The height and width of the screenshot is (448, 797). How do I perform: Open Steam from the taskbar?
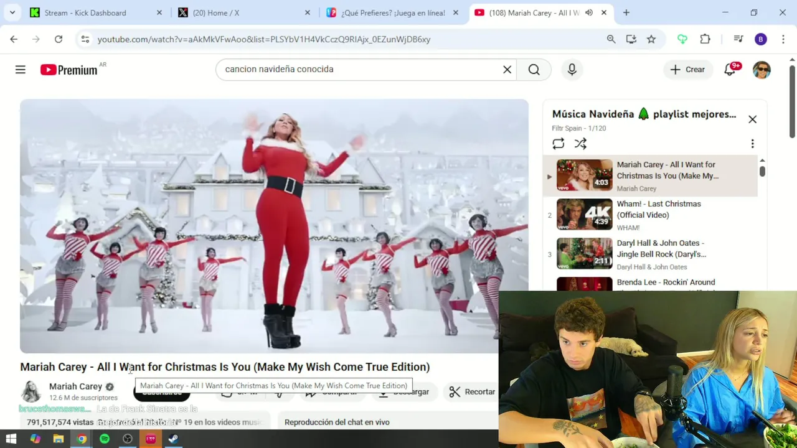coord(173,439)
